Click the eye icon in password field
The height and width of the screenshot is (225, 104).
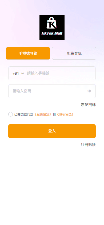coord(89,91)
